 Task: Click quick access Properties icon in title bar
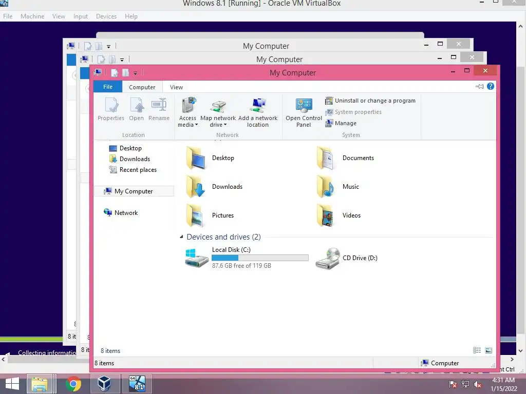(x=115, y=73)
